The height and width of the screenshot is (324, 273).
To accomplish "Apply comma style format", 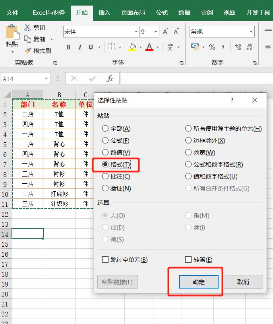I will pos(223,47).
